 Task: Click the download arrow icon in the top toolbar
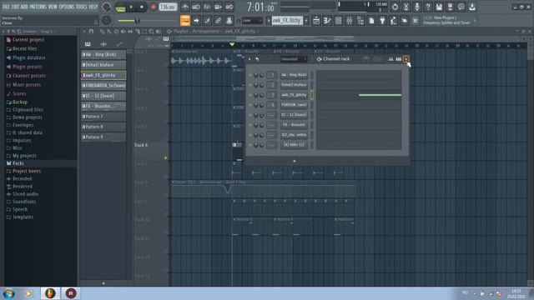pos(472,7)
